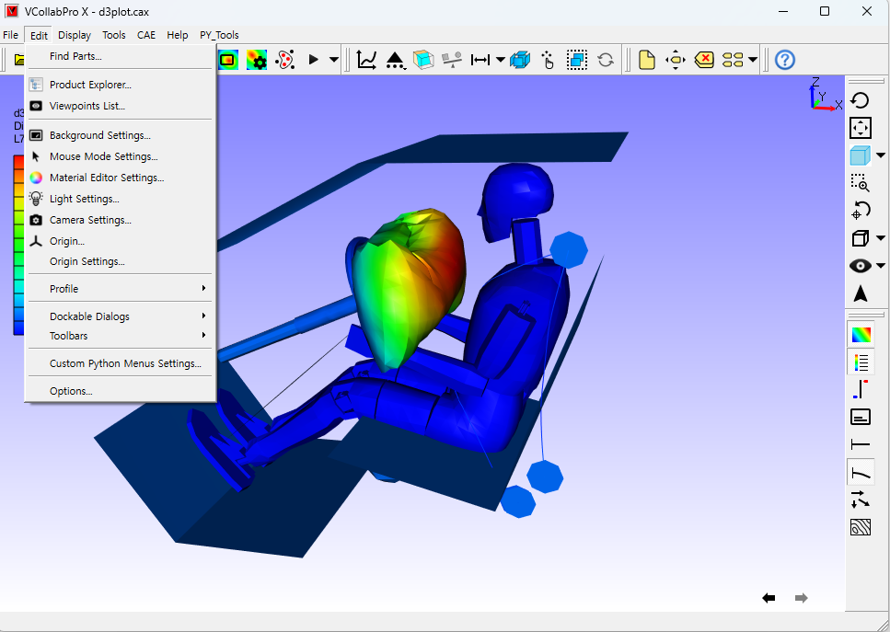The image size is (890, 632).
Task: Toggle the visibility eye icon
Action: [x=861, y=266]
